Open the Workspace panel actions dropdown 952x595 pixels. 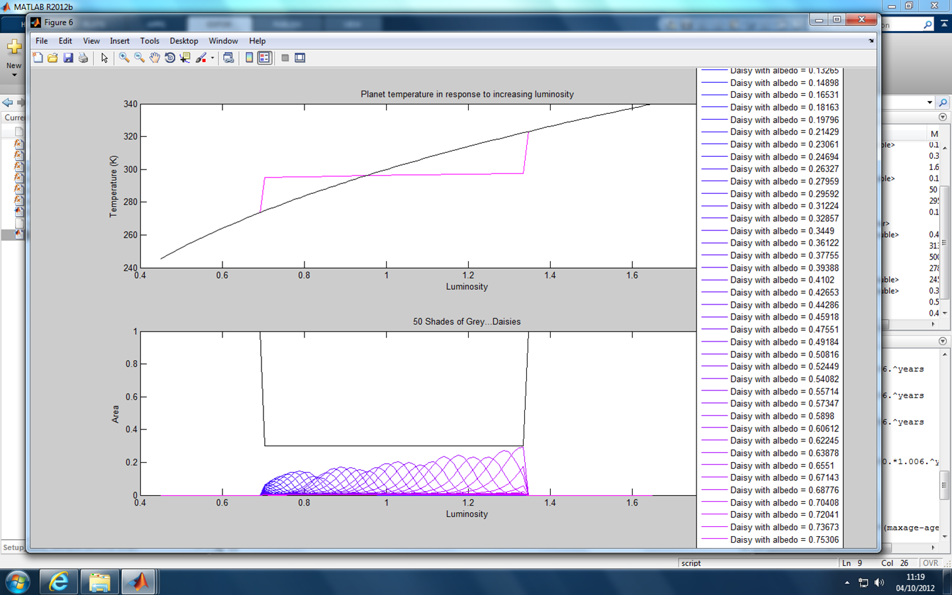tap(943, 117)
